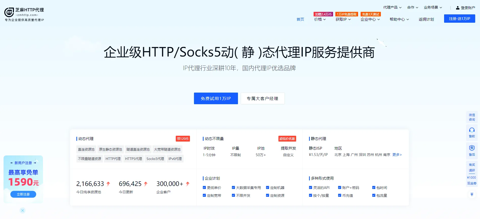Click 静态代理 section heading
The width and height of the screenshot is (480, 219).
tap(318, 139)
